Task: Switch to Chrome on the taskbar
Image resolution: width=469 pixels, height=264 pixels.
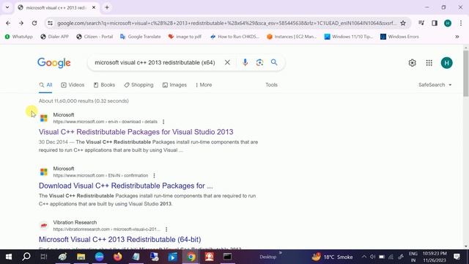Action: (x=191, y=257)
